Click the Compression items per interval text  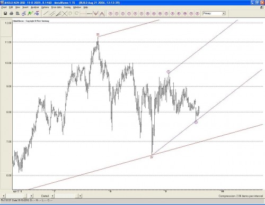coord(241,196)
